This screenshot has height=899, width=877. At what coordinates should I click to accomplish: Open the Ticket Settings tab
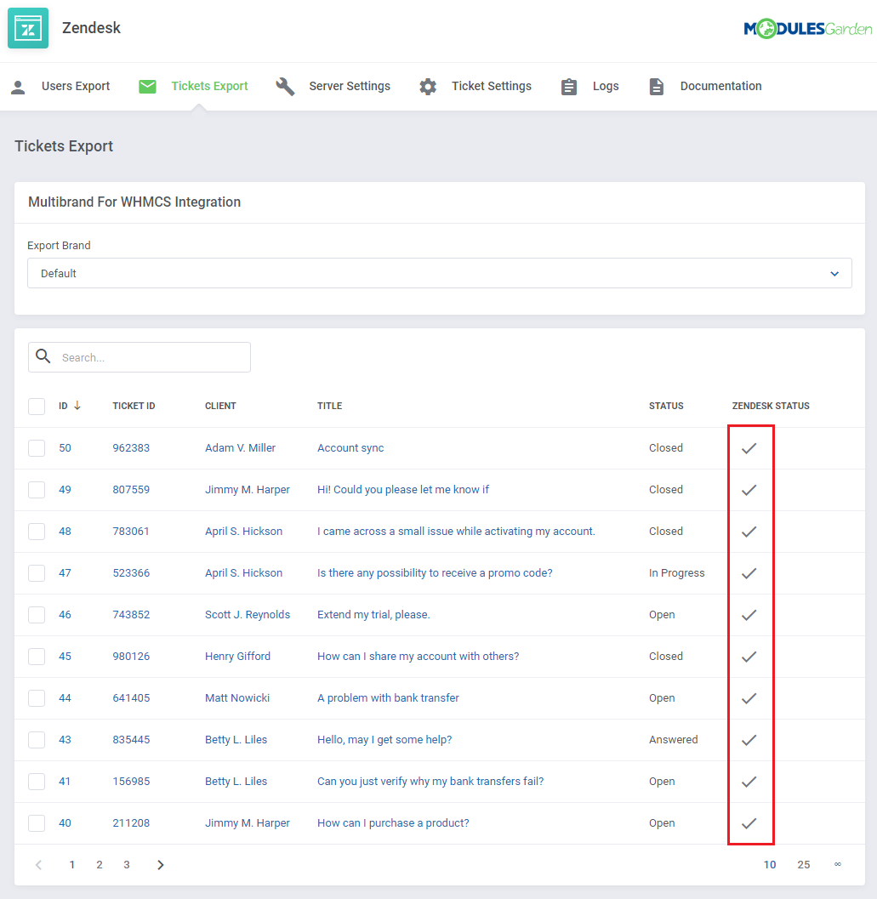(476, 87)
